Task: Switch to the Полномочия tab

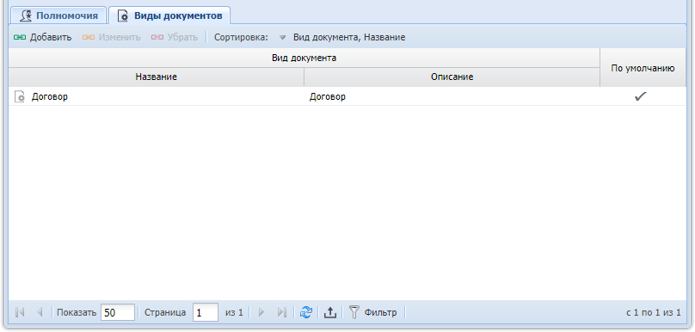Action: [58, 15]
